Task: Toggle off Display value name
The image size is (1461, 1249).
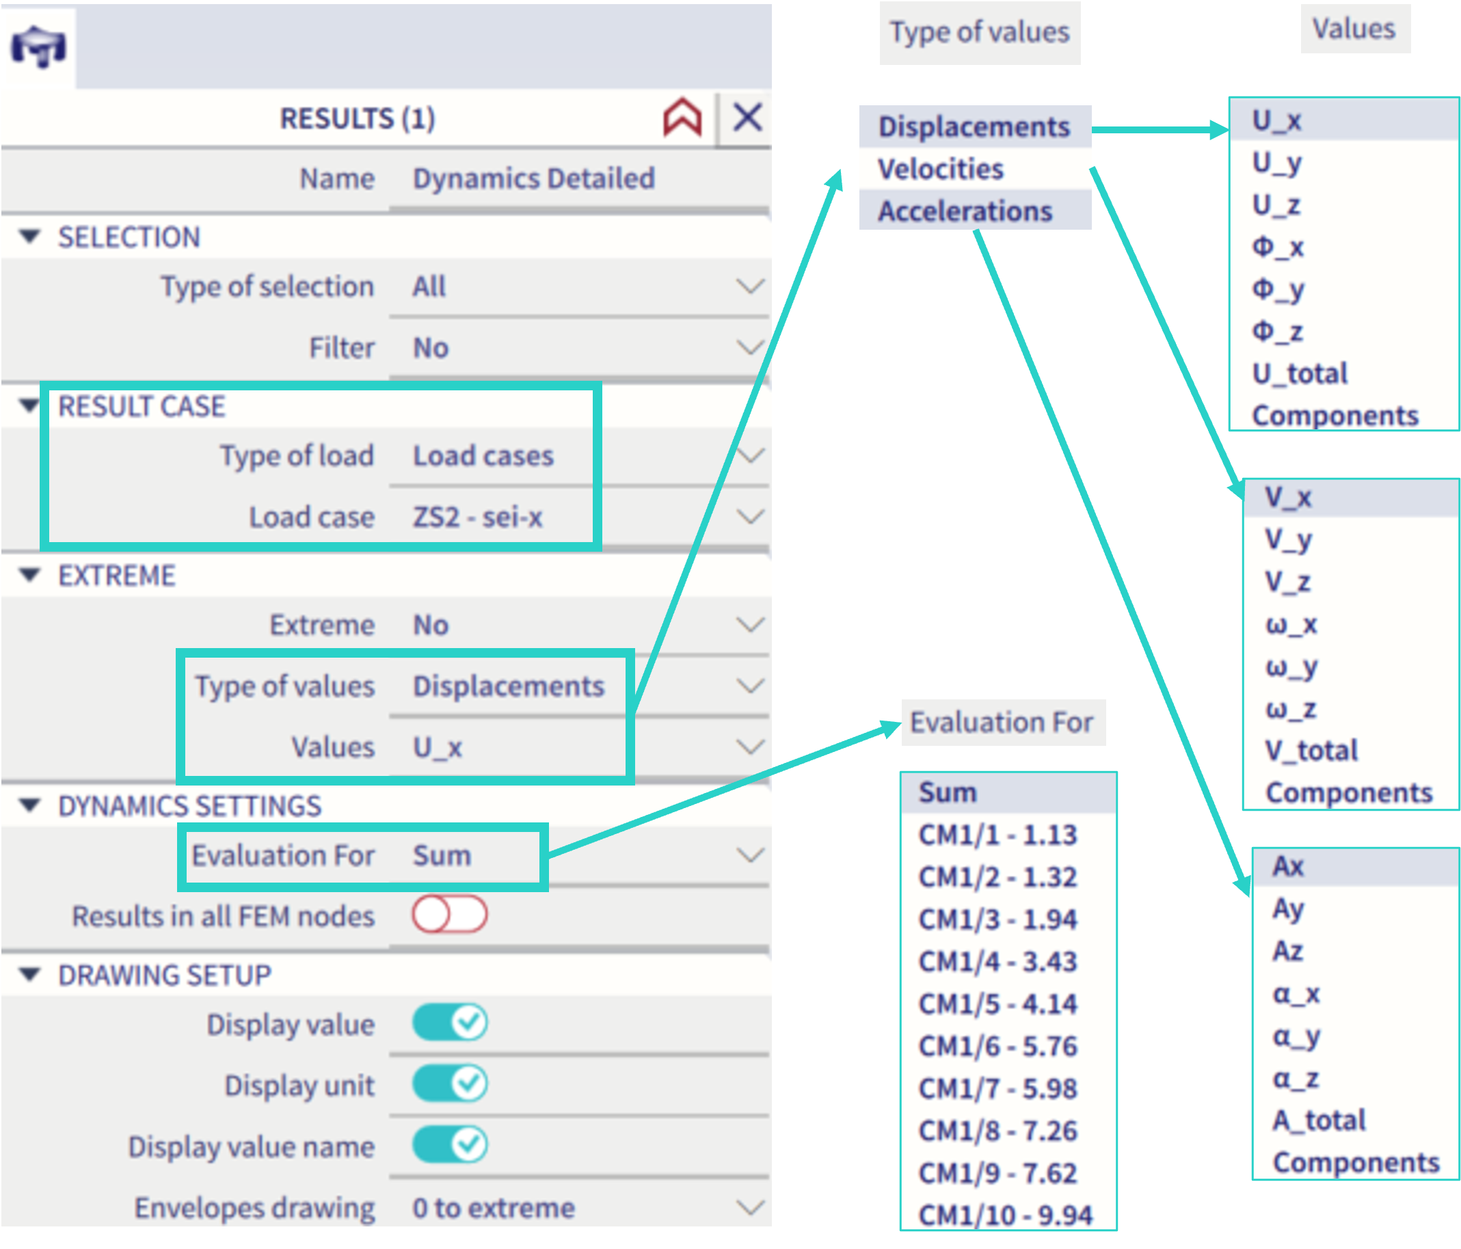Action: [450, 1144]
